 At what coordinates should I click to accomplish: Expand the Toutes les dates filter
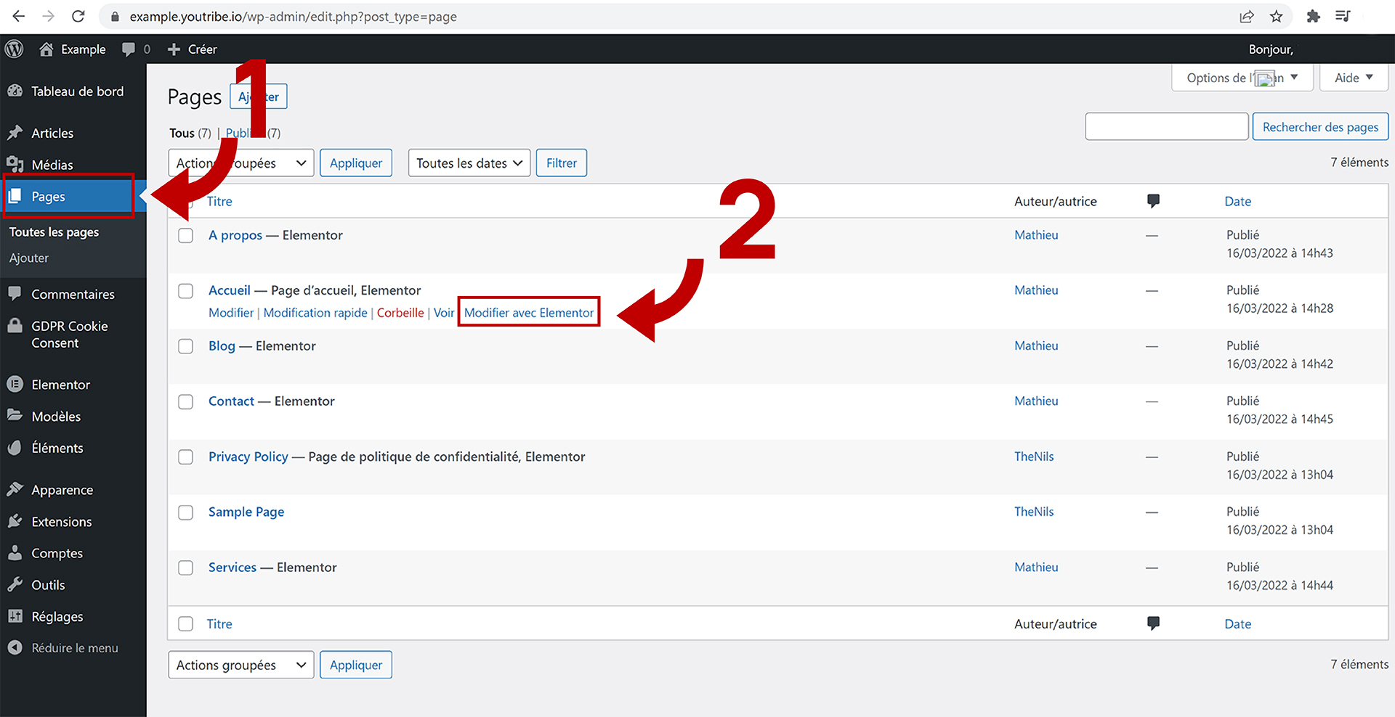pos(469,163)
